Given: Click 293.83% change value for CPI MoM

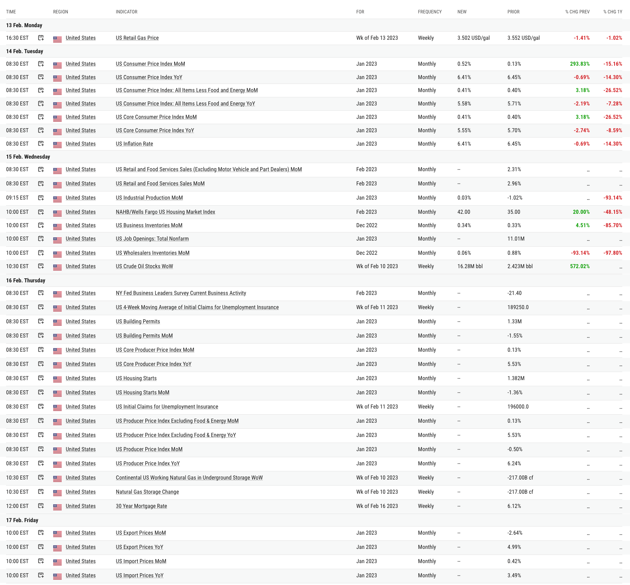Looking at the screenshot, I should (580, 64).
